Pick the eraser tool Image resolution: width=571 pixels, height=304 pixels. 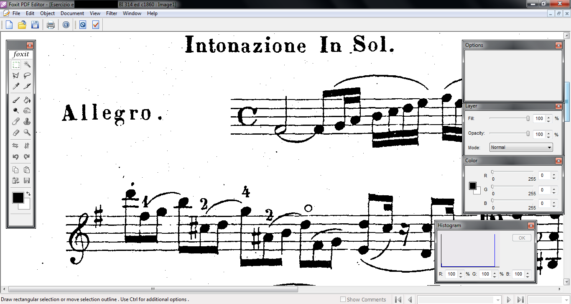(16, 133)
